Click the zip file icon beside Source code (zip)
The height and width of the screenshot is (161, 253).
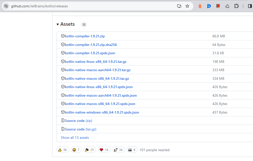(x=63, y=121)
